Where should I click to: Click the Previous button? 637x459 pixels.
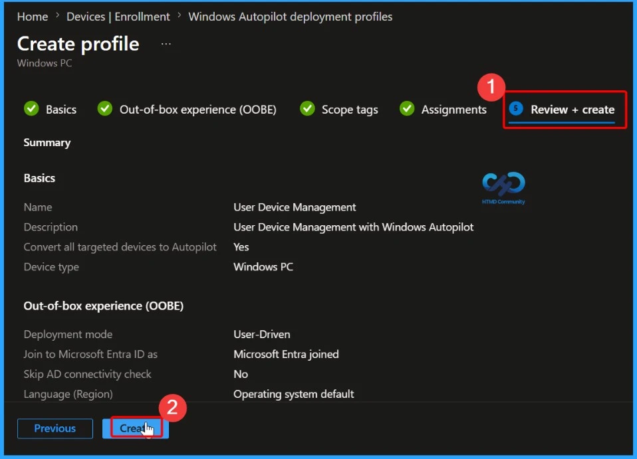55,428
